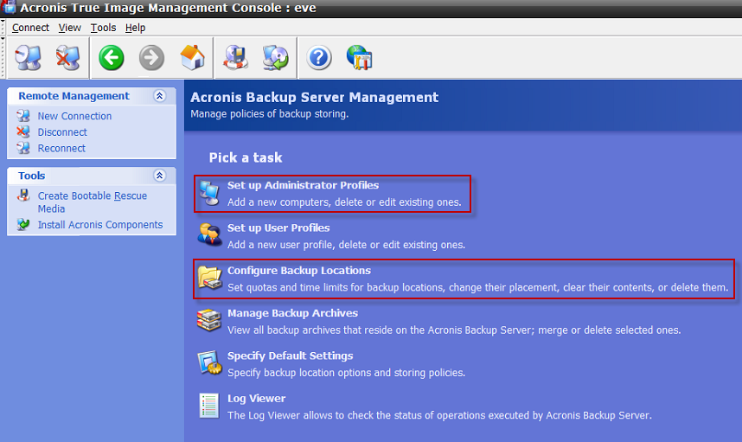Viewport: 742px width, 442px height.
Task: Click icon beside Reconnect in sidebar
Action: [x=23, y=148]
